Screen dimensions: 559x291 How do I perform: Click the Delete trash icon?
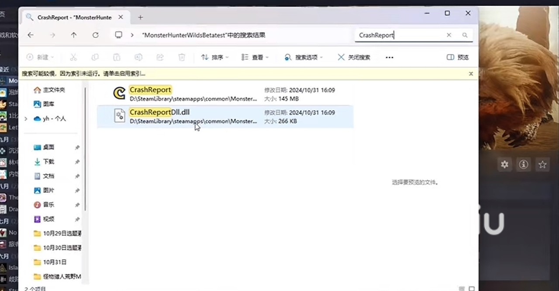pyautogui.click(x=182, y=58)
